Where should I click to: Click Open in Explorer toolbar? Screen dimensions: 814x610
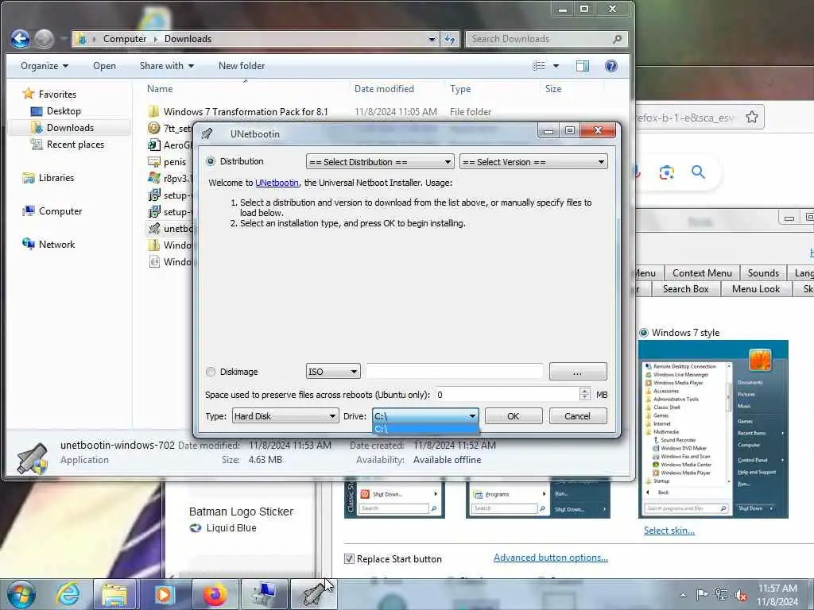[104, 66]
